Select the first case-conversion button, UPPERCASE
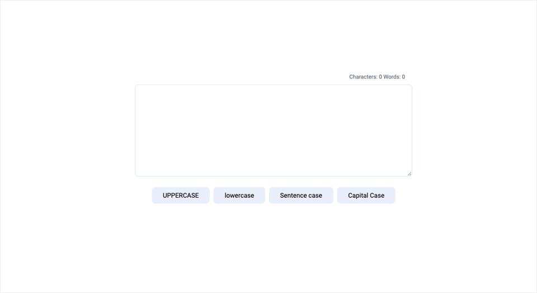The image size is (537, 293). click(x=181, y=195)
